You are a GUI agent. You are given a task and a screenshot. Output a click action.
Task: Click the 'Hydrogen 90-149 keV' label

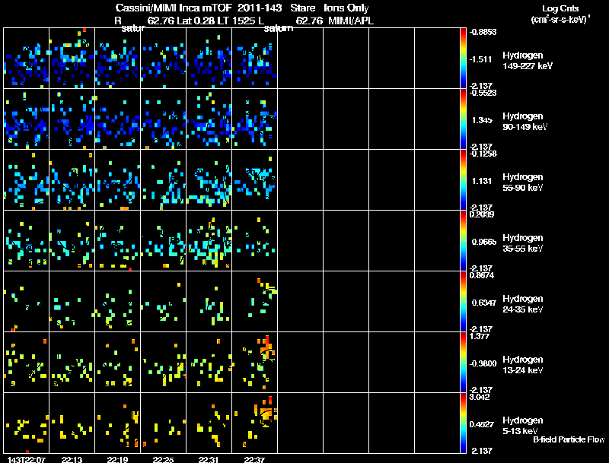pos(525,122)
